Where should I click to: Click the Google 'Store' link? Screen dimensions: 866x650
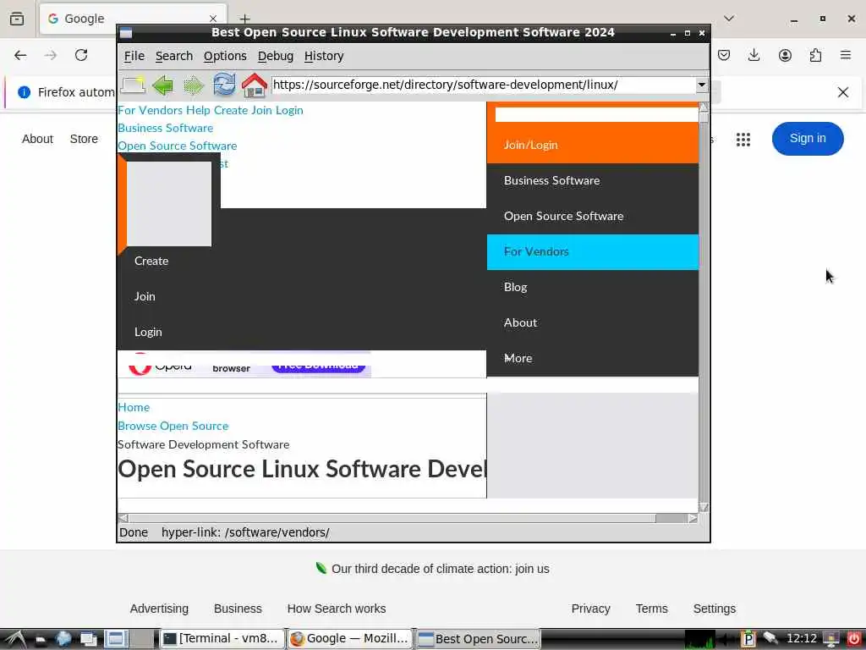click(84, 140)
